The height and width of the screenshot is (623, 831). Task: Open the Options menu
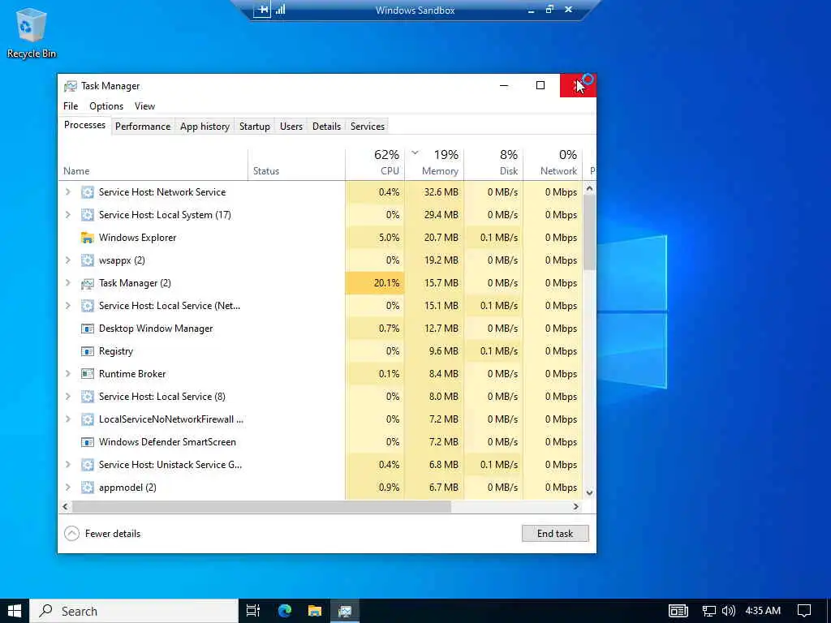point(106,106)
